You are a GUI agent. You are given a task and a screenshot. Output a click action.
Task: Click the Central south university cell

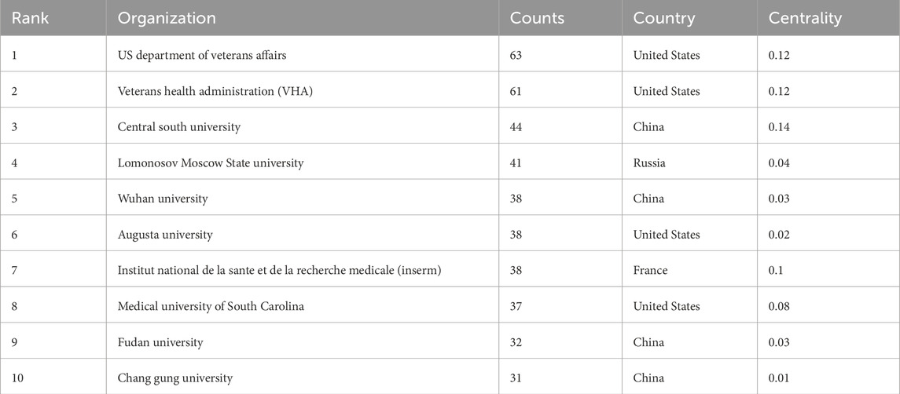179,127
